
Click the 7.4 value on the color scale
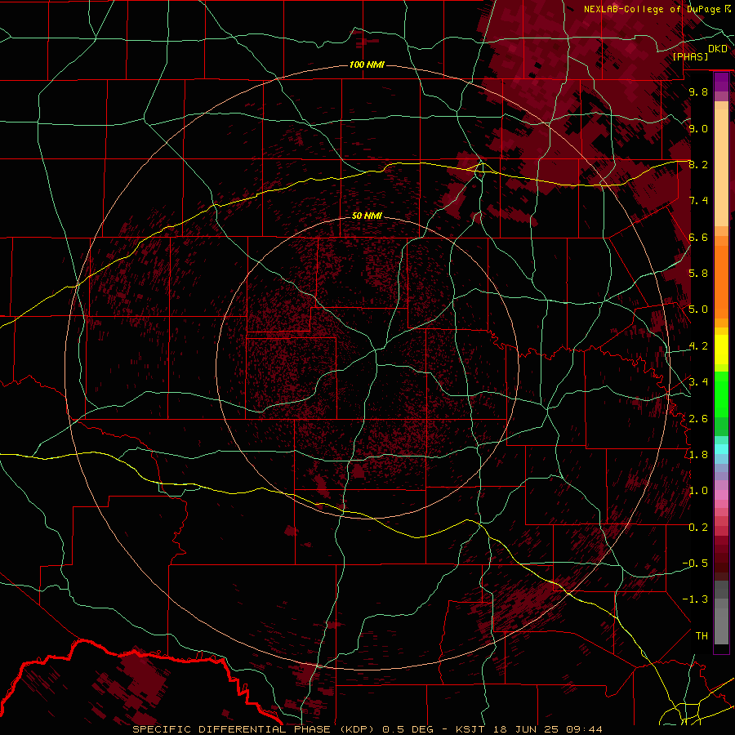pos(698,201)
